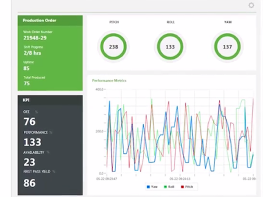The image size is (263, 197).
Task: Click the First Pass Yield value 86
Action: (29, 183)
